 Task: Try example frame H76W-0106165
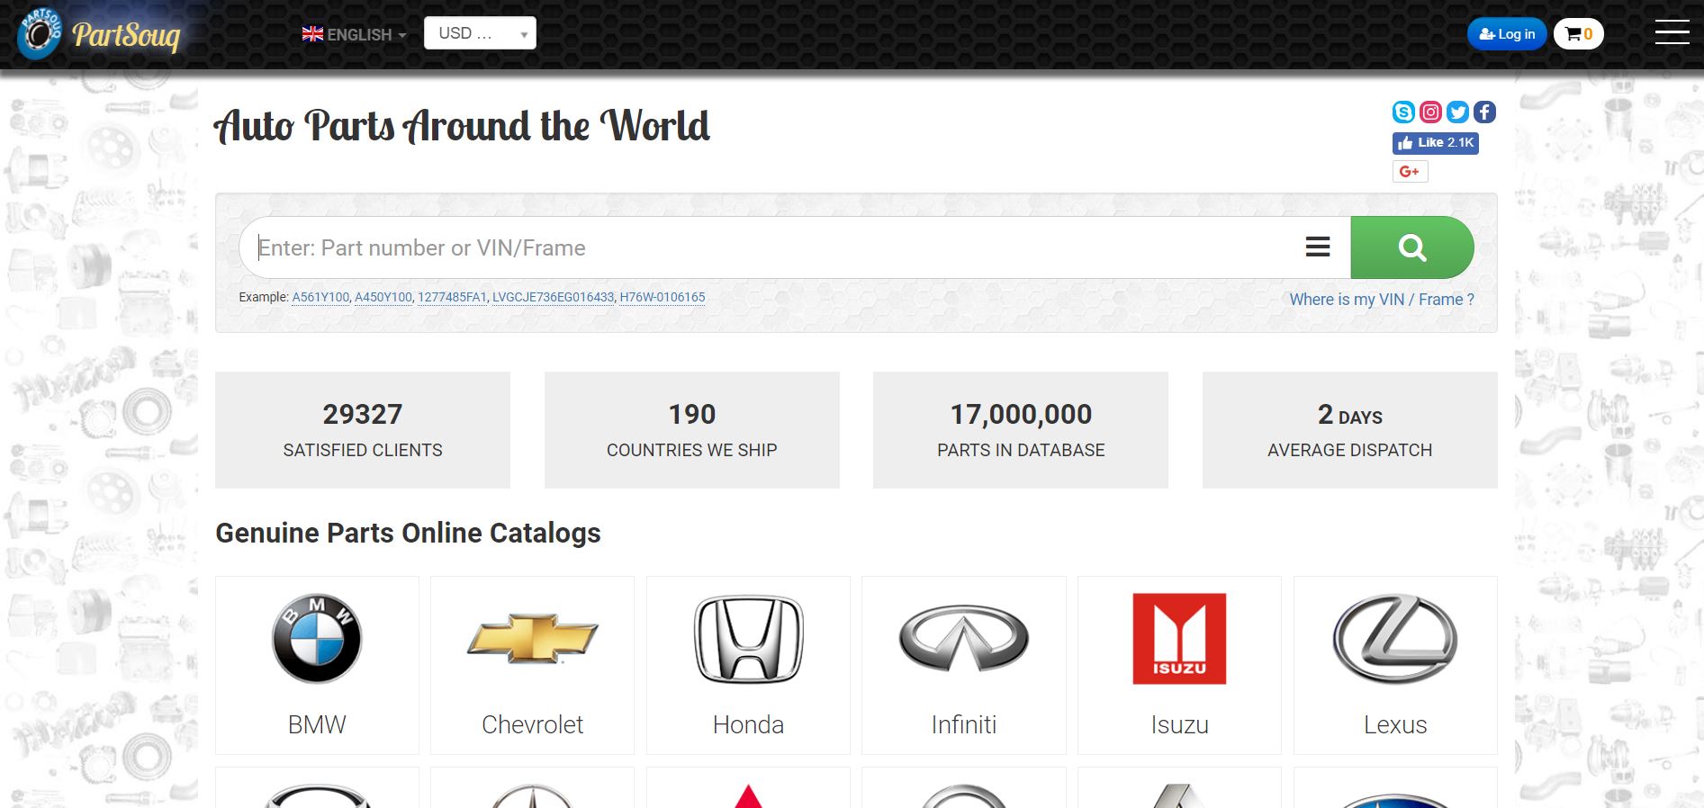[x=663, y=298]
